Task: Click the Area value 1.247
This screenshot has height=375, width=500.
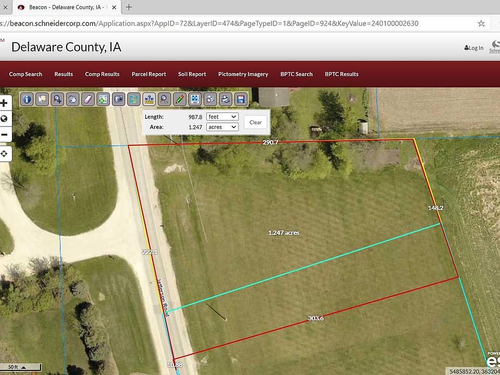Action: click(x=195, y=127)
